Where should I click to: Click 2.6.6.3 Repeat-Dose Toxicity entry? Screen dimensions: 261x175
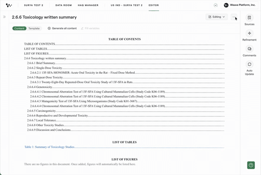click(126, 77)
